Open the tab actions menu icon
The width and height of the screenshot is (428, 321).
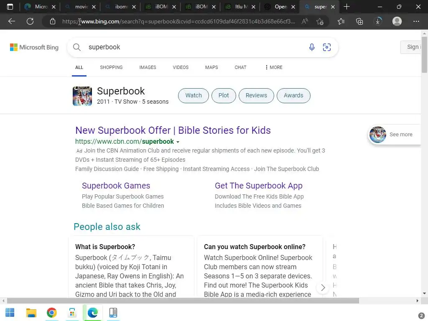click(10, 7)
